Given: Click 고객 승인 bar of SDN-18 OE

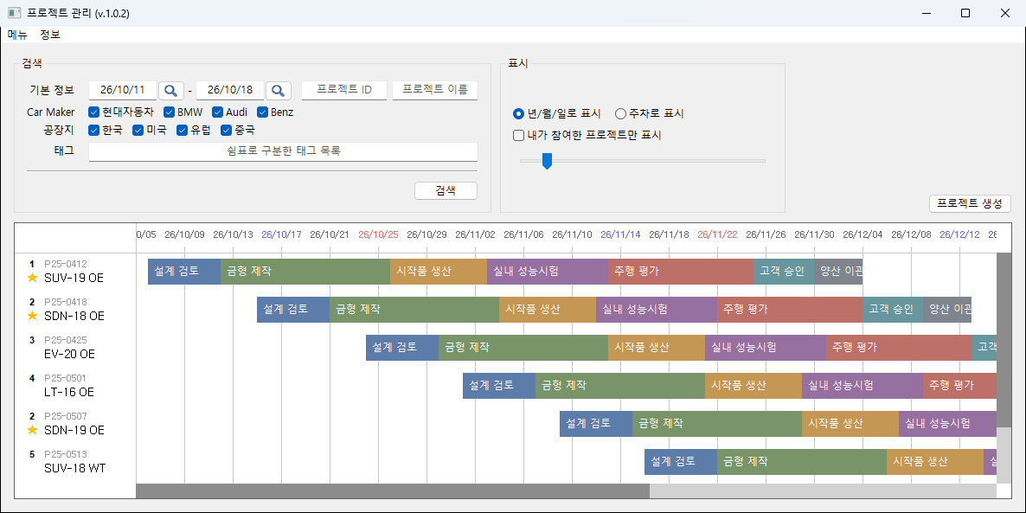Looking at the screenshot, I should click(x=893, y=310).
